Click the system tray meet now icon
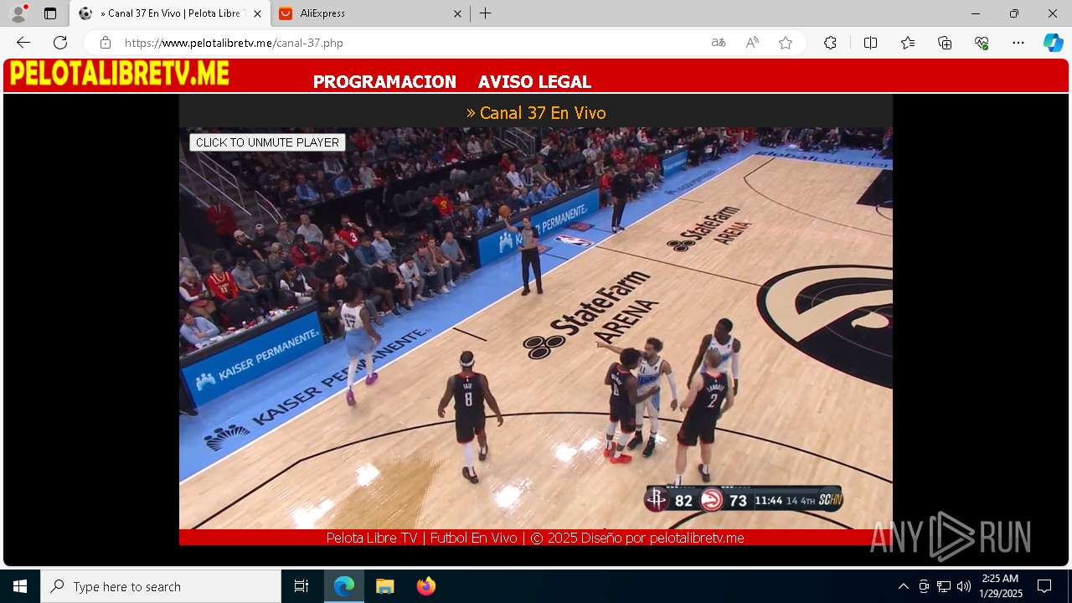The image size is (1072, 603). [x=924, y=586]
